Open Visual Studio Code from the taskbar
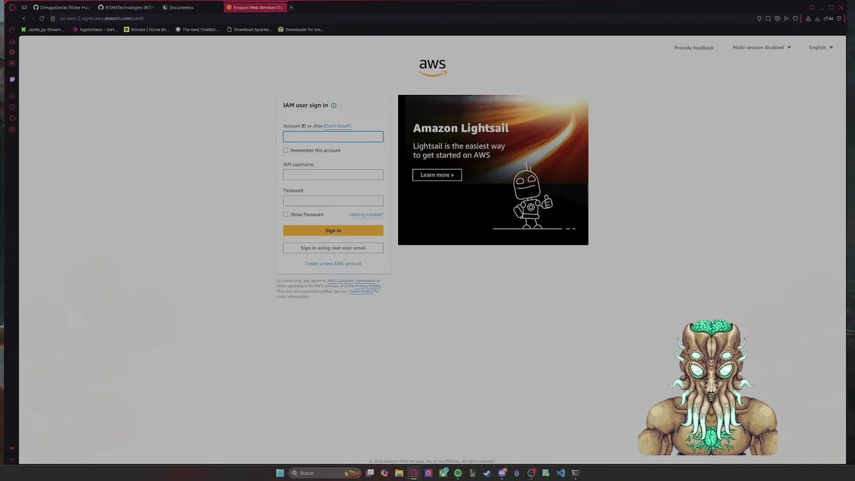The image size is (855, 481). pos(560,473)
